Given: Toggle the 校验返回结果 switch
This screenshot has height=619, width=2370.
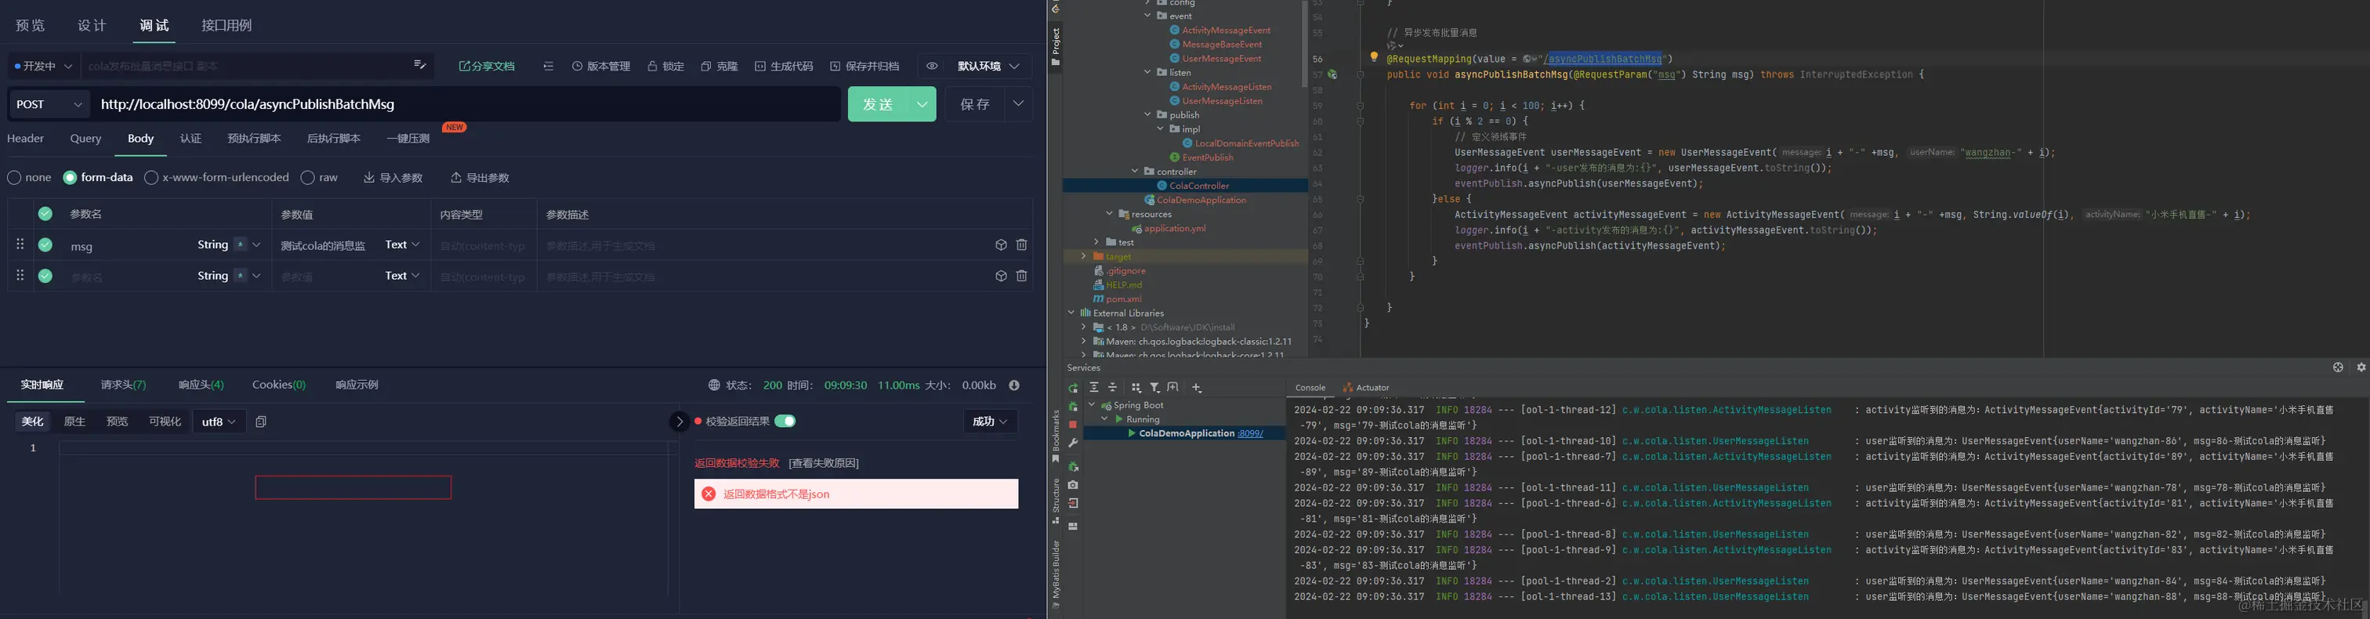Looking at the screenshot, I should tap(785, 422).
